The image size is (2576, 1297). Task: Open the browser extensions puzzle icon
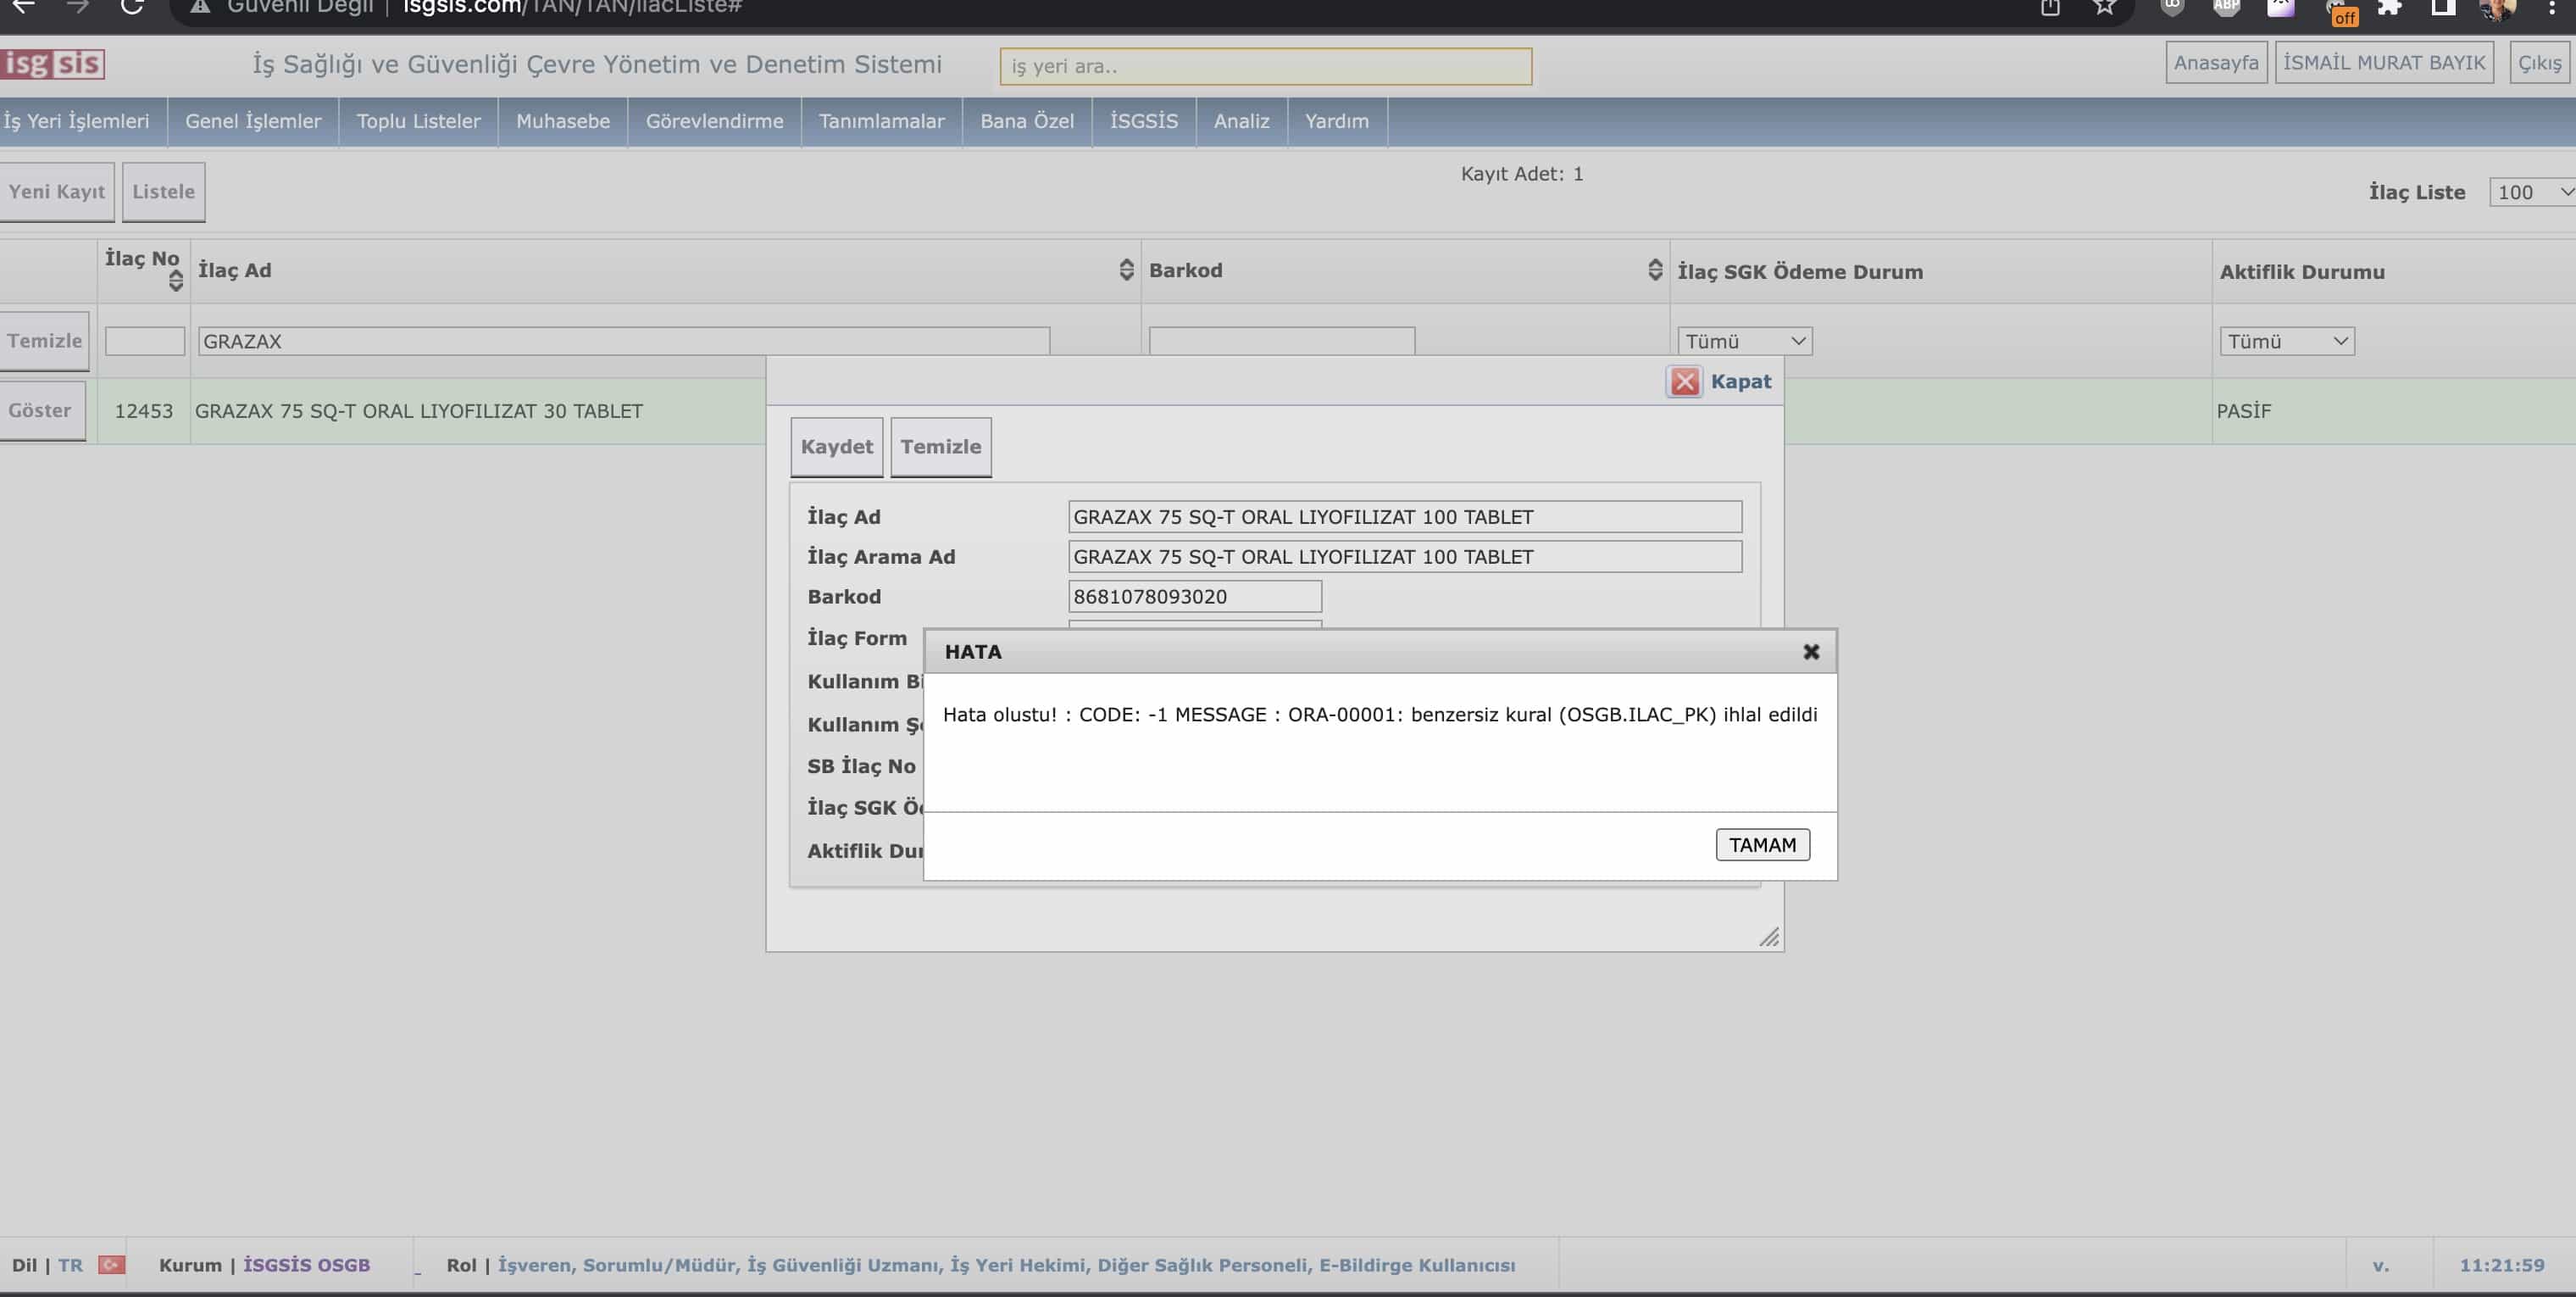[x=2390, y=8]
